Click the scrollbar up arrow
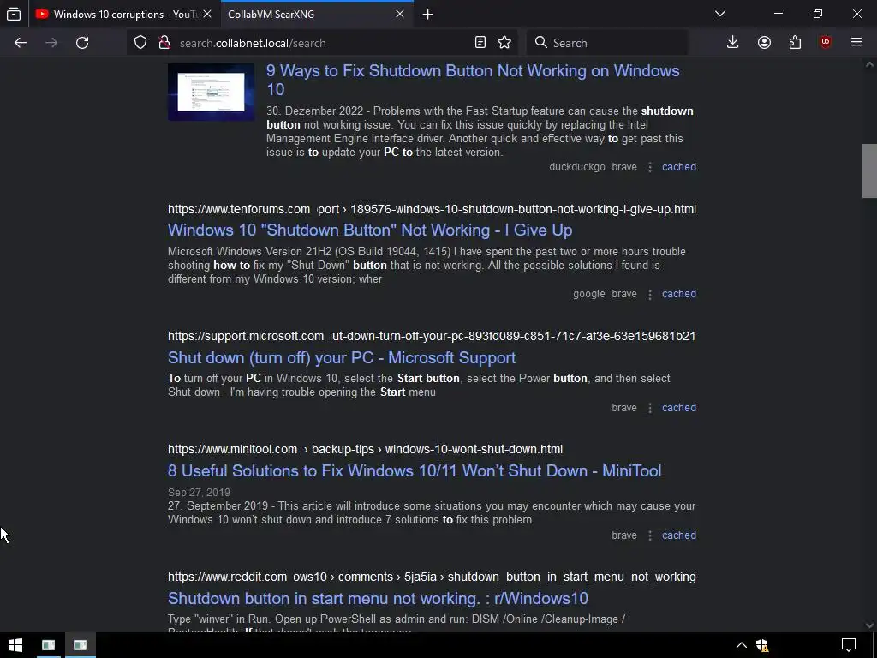The height and width of the screenshot is (658, 877). click(x=869, y=65)
